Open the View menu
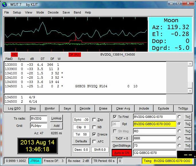 pos(28,12)
